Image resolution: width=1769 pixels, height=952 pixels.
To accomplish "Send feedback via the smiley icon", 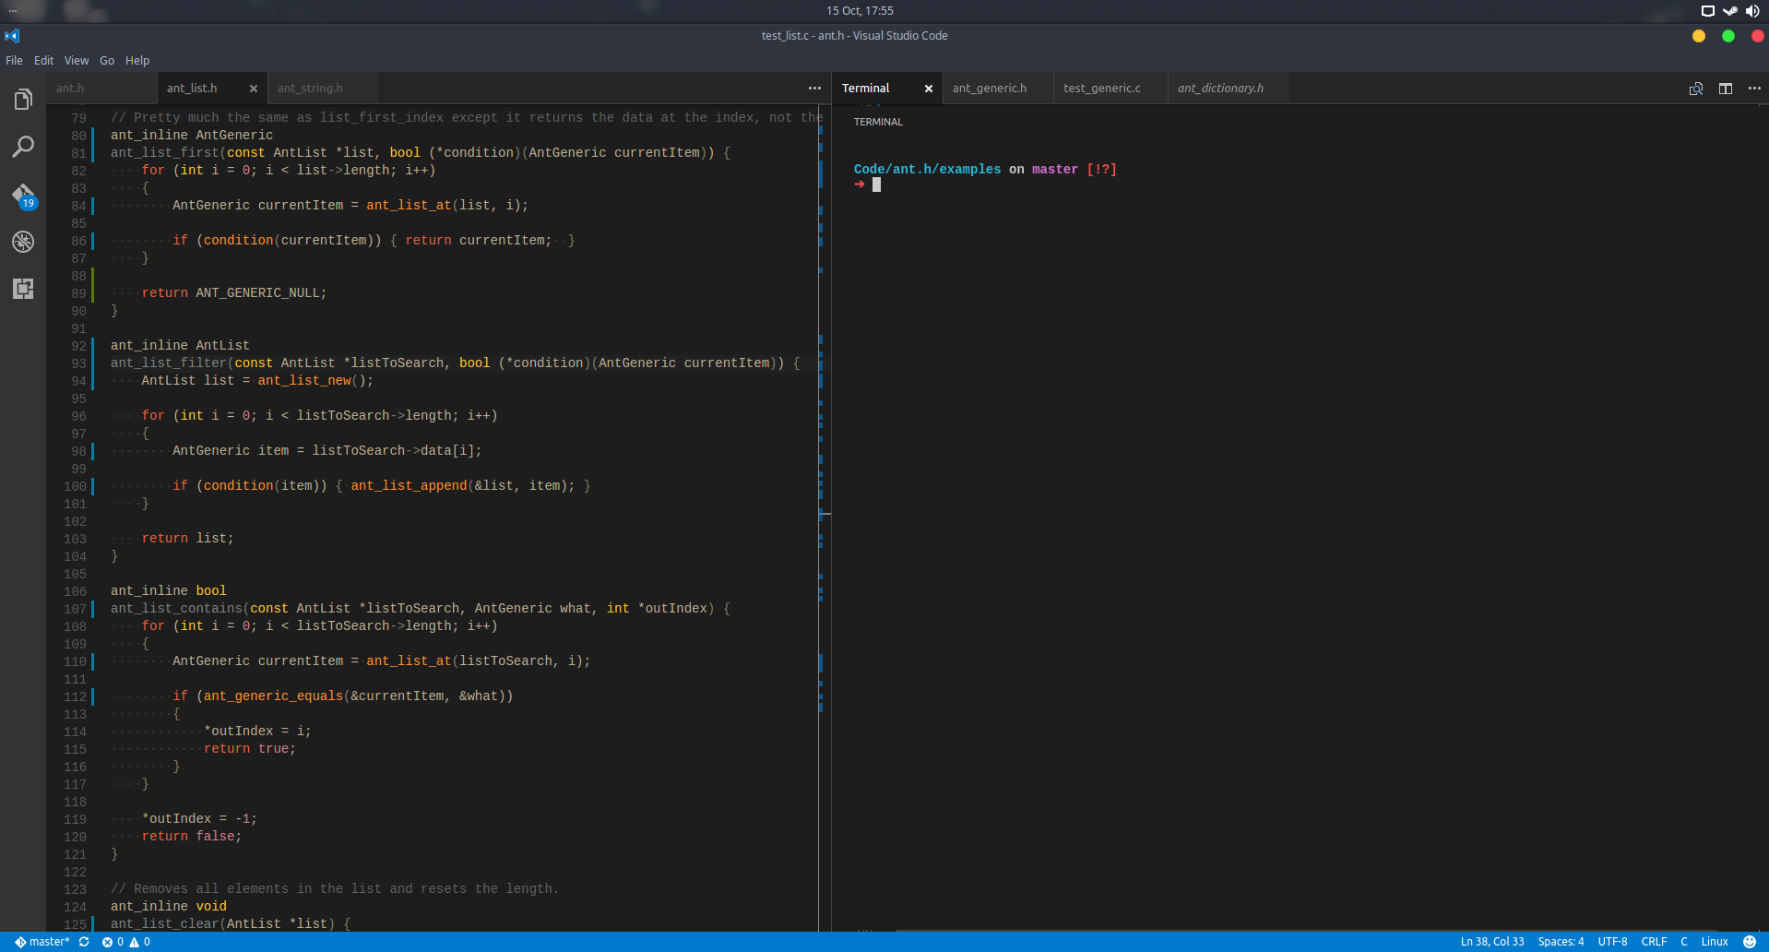I will (x=1750, y=942).
